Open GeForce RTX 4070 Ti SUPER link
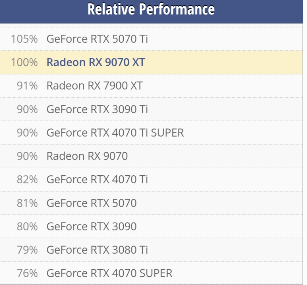 pyautogui.click(x=115, y=133)
